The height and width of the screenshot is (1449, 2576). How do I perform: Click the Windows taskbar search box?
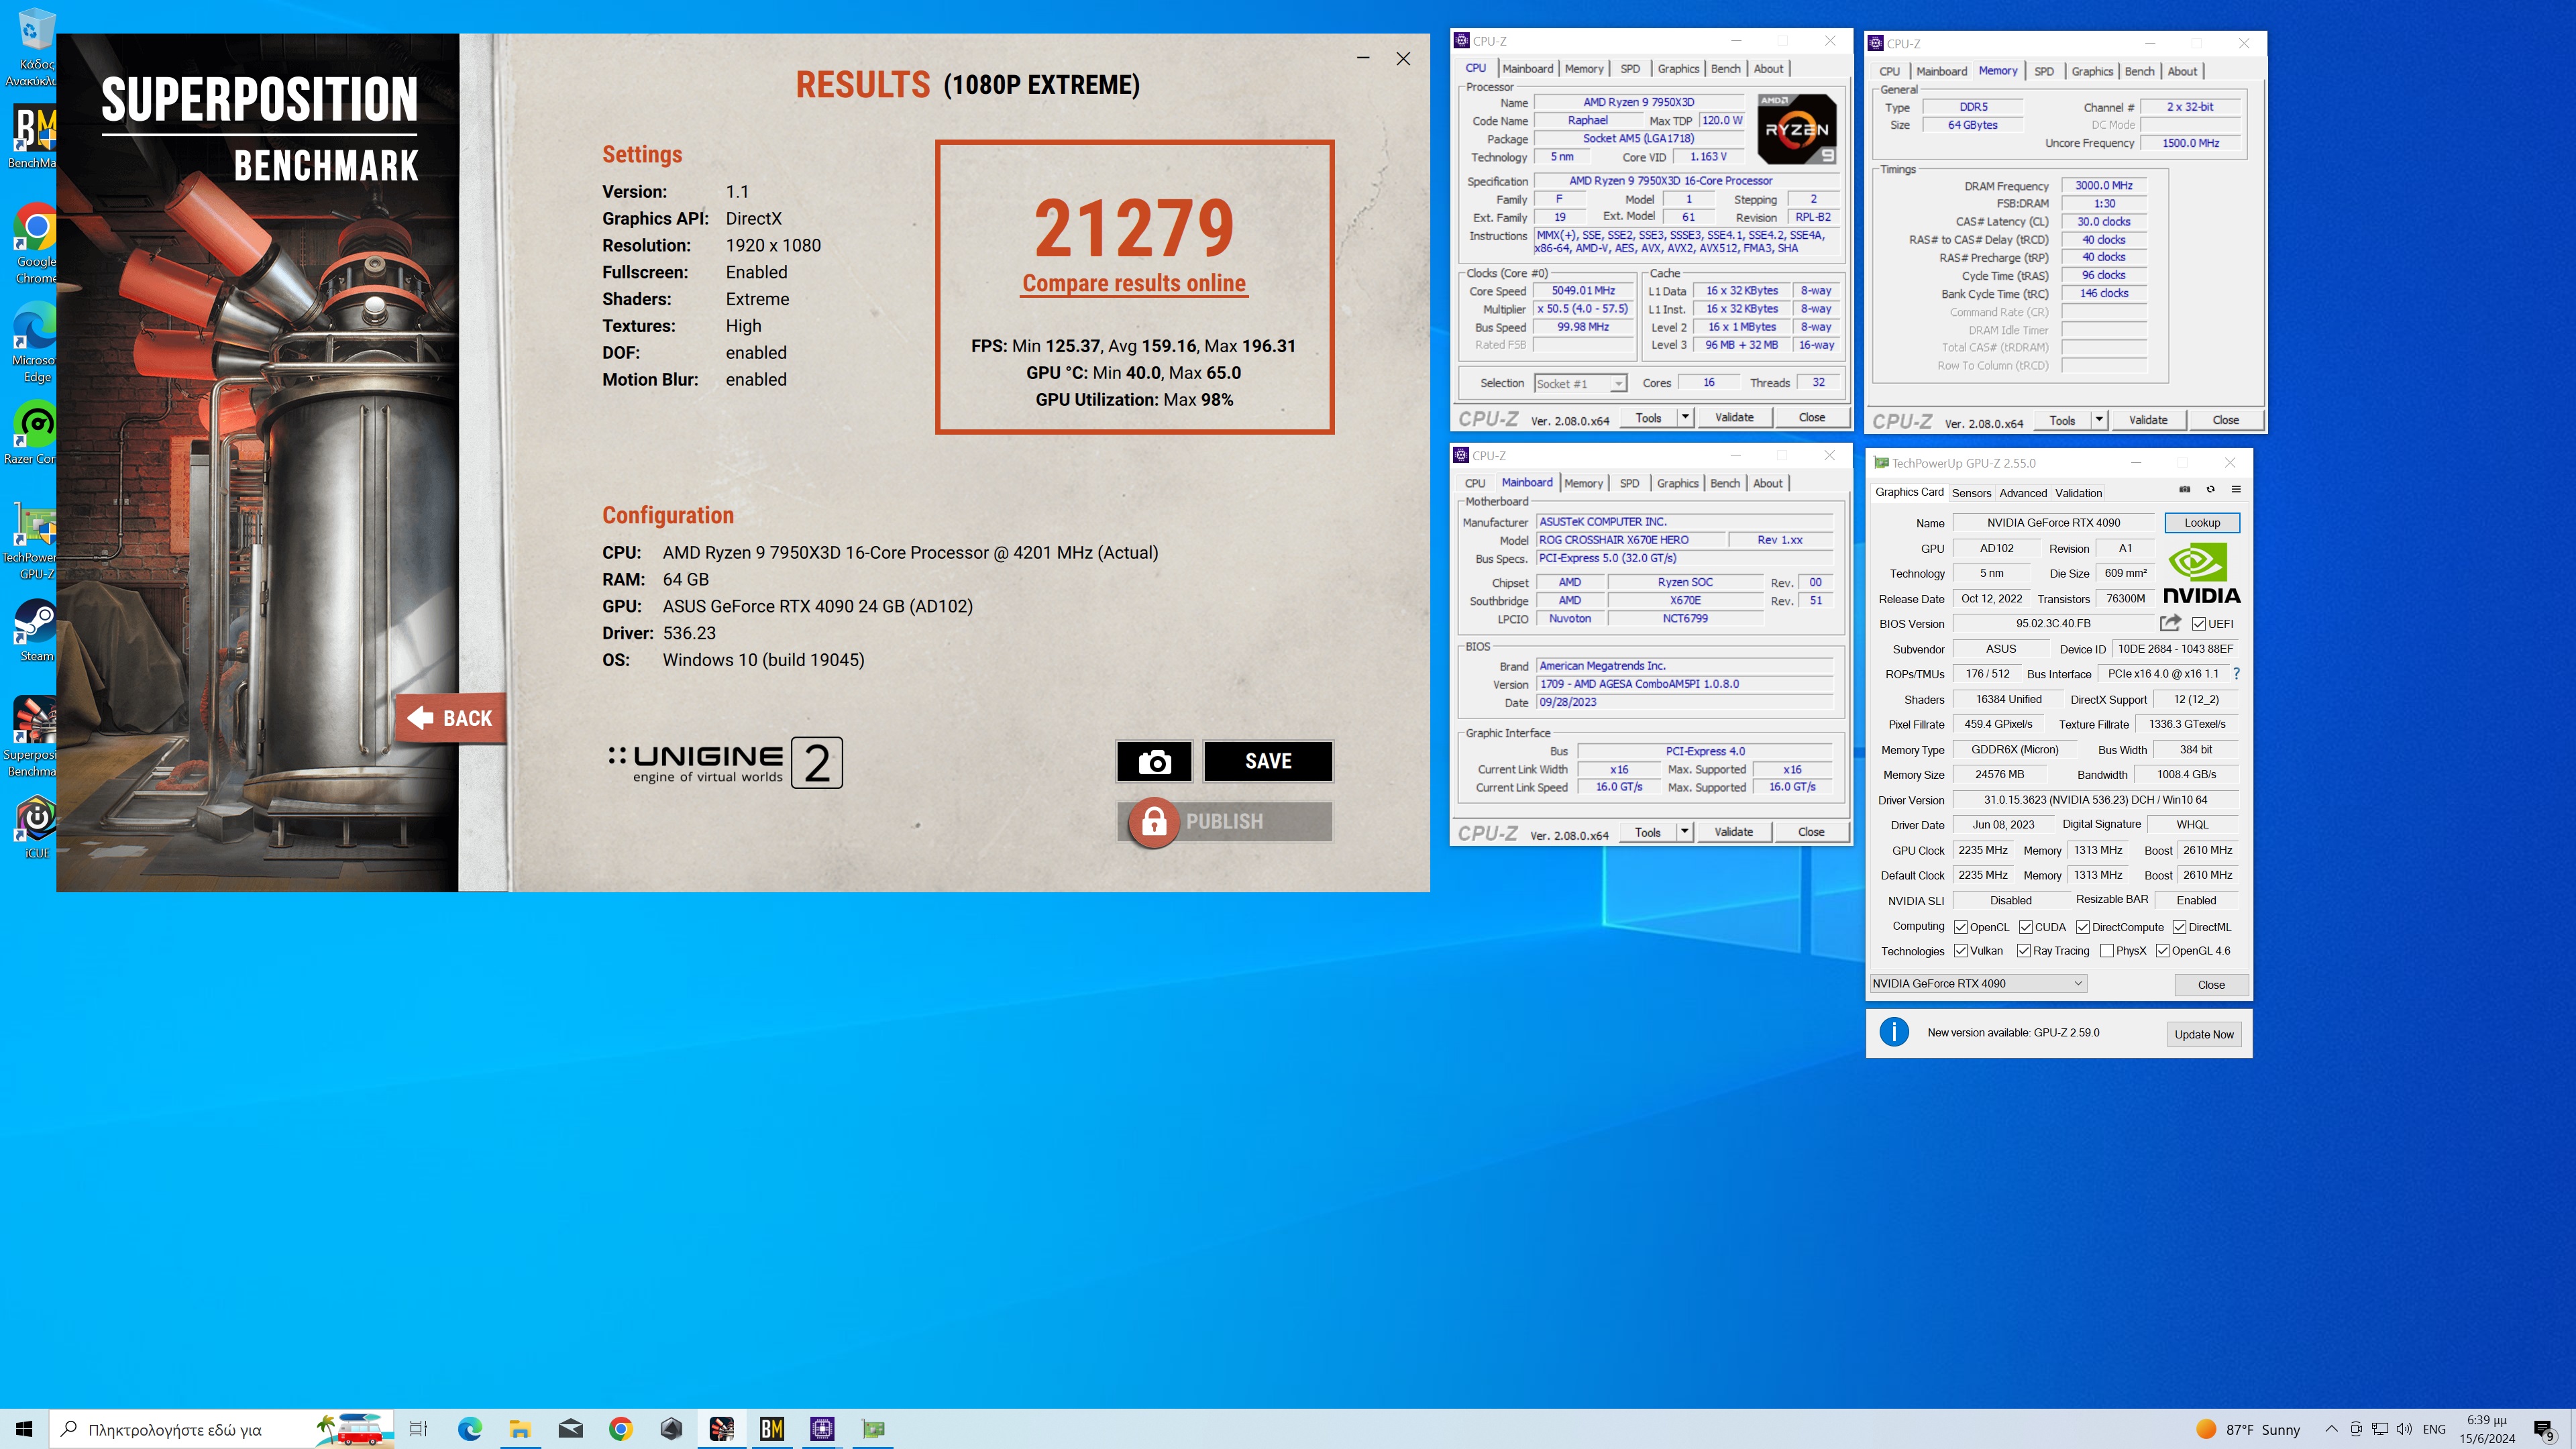(x=220, y=1429)
